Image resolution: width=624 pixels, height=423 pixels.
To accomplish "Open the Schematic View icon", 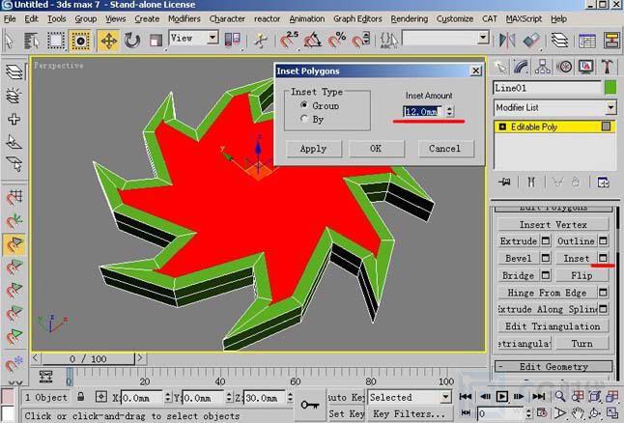I will pyautogui.click(x=611, y=41).
